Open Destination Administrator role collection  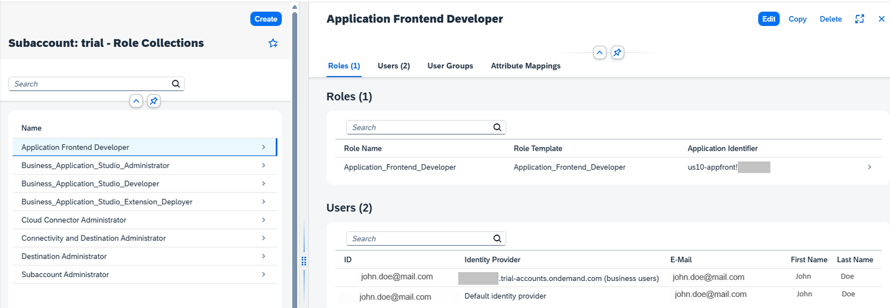coord(145,256)
